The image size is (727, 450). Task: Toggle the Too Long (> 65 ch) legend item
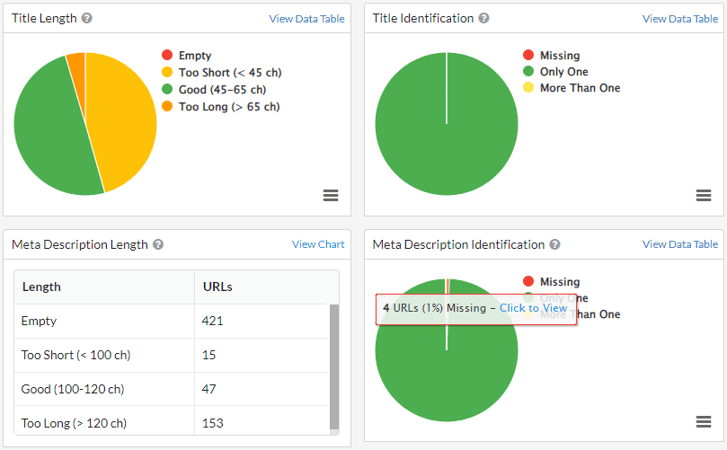(221, 107)
